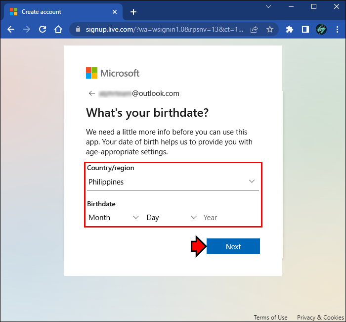Click the Year input field
Screen dimensions: 346x322
click(231, 218)
